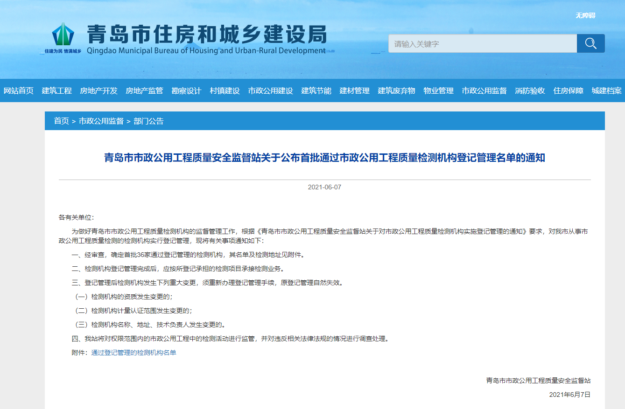The image size is (625, 409).
Task: Open the 村镇建设 menu item
Action: tap(225, 91)
